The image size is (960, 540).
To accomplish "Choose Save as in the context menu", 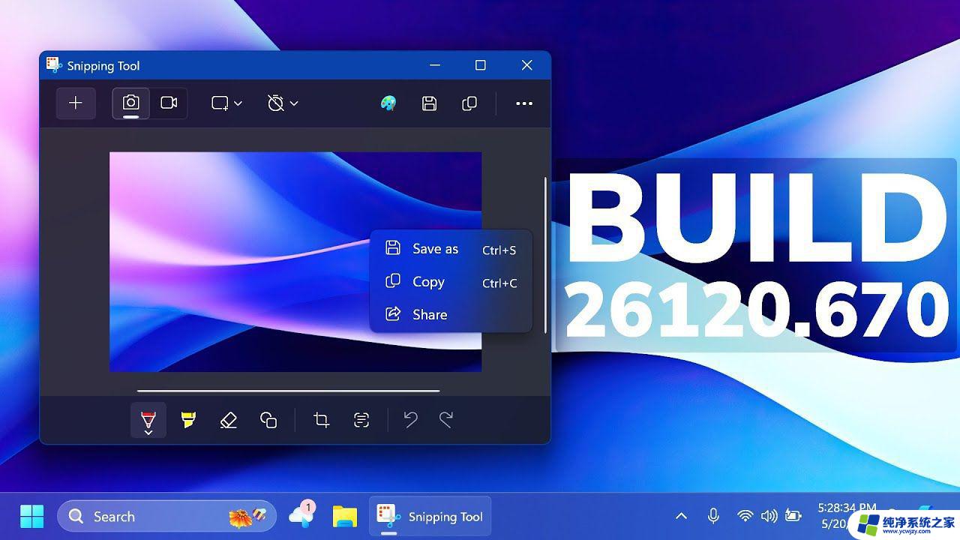I will [451, 249].
